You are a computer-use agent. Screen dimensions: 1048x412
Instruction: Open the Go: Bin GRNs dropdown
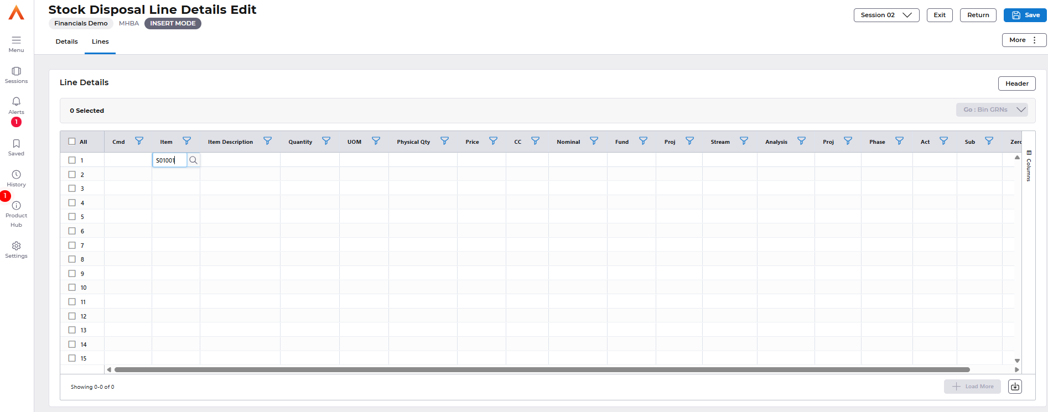tap(992, 109)
